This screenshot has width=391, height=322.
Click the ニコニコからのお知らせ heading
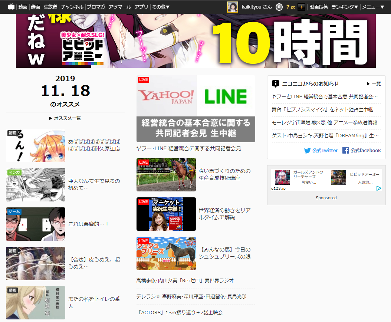(x=310, y=84)
